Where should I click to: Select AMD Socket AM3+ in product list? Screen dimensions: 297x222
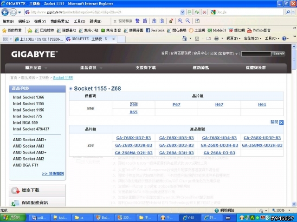(x=30, y=140)
